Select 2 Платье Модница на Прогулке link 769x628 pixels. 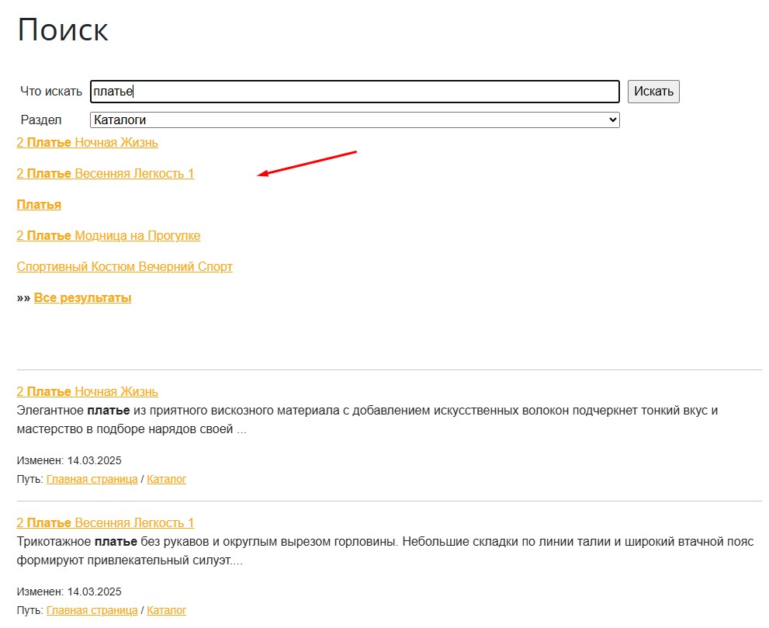(x=108, y=236)
